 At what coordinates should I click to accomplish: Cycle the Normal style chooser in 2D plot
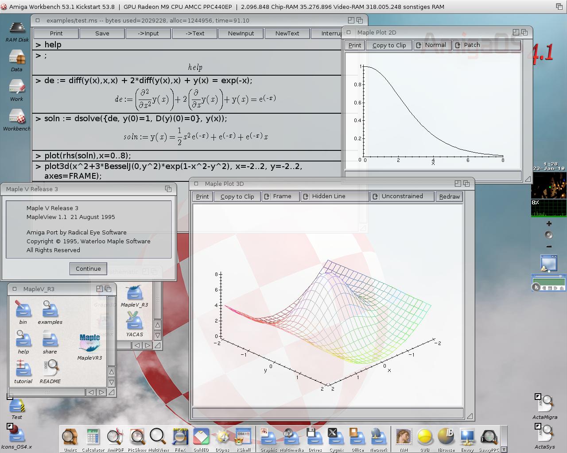[x=432, y=45]
